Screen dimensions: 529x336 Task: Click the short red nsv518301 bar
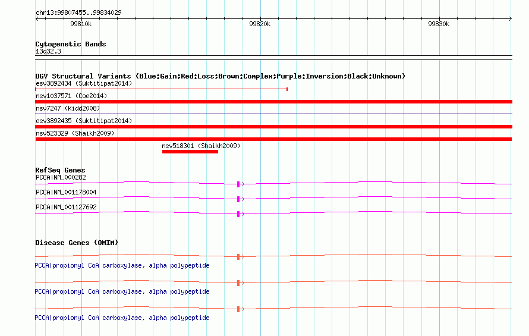pos(190,152)
